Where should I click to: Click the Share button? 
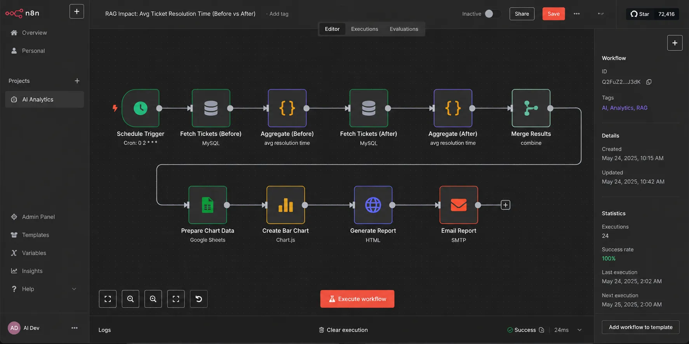[522, 14]
